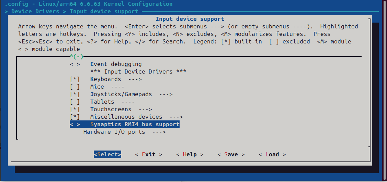
Task: Expand the Miscellaneous devices submenu arrow
Action: 176,117
